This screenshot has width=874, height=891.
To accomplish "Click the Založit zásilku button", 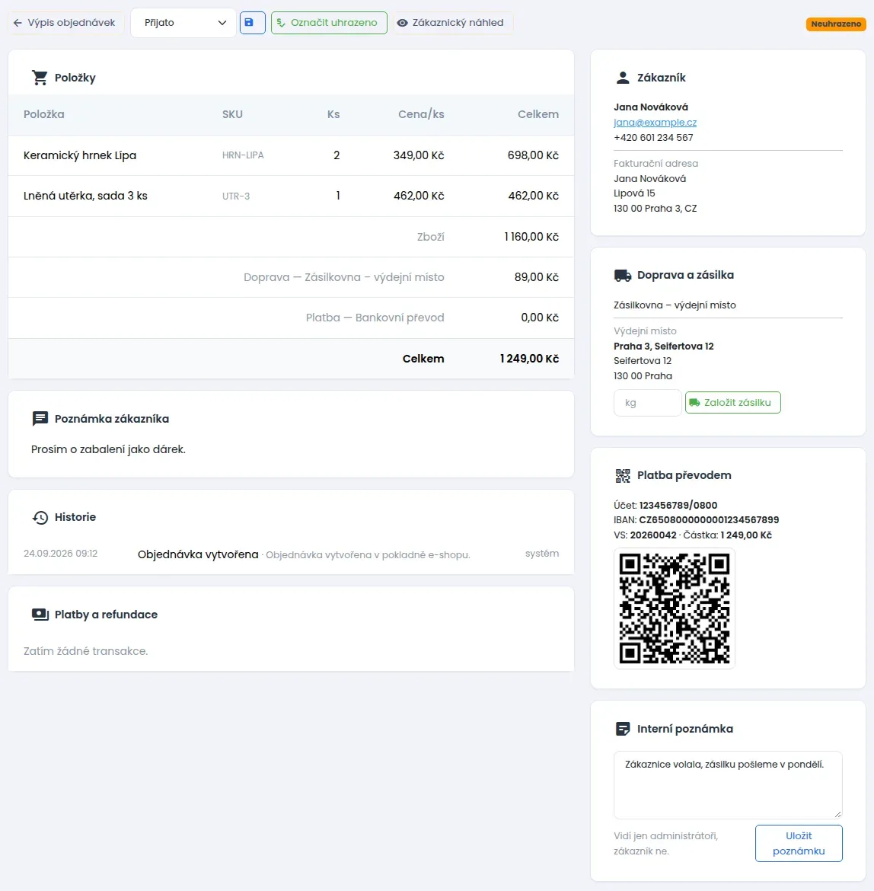I will pos(732,402).
